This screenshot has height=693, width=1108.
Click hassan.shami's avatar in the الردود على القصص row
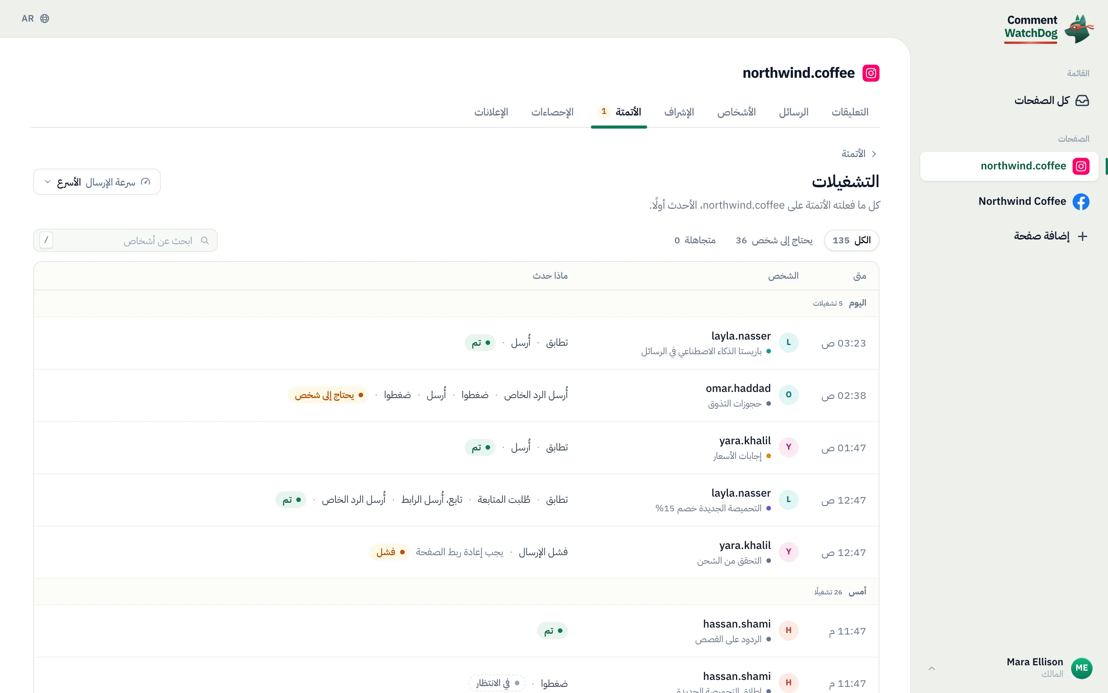tap(788, 631)
